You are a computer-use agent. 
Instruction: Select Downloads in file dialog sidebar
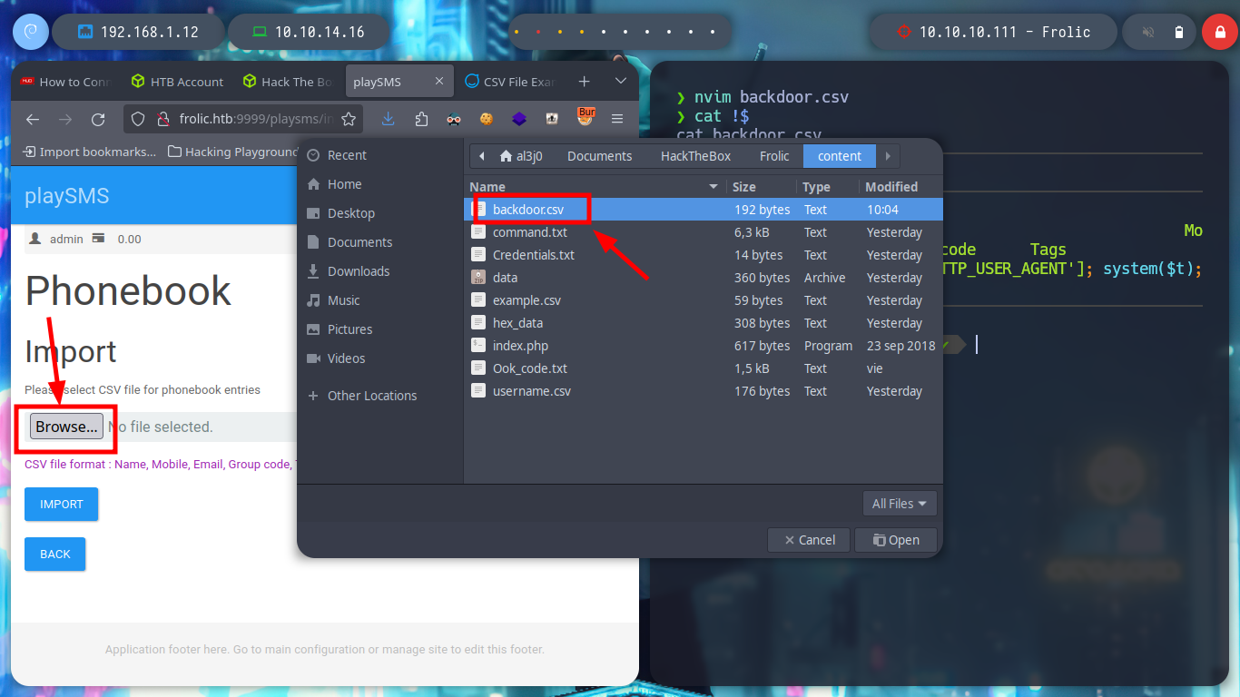[x=380, y=271]
